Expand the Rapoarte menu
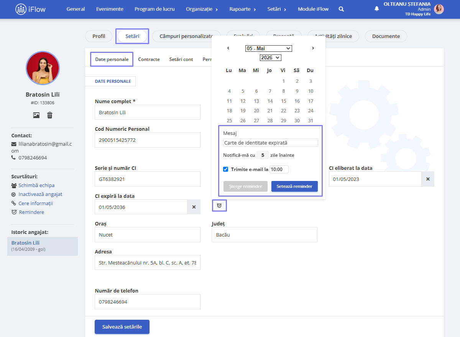 (243, 9)
